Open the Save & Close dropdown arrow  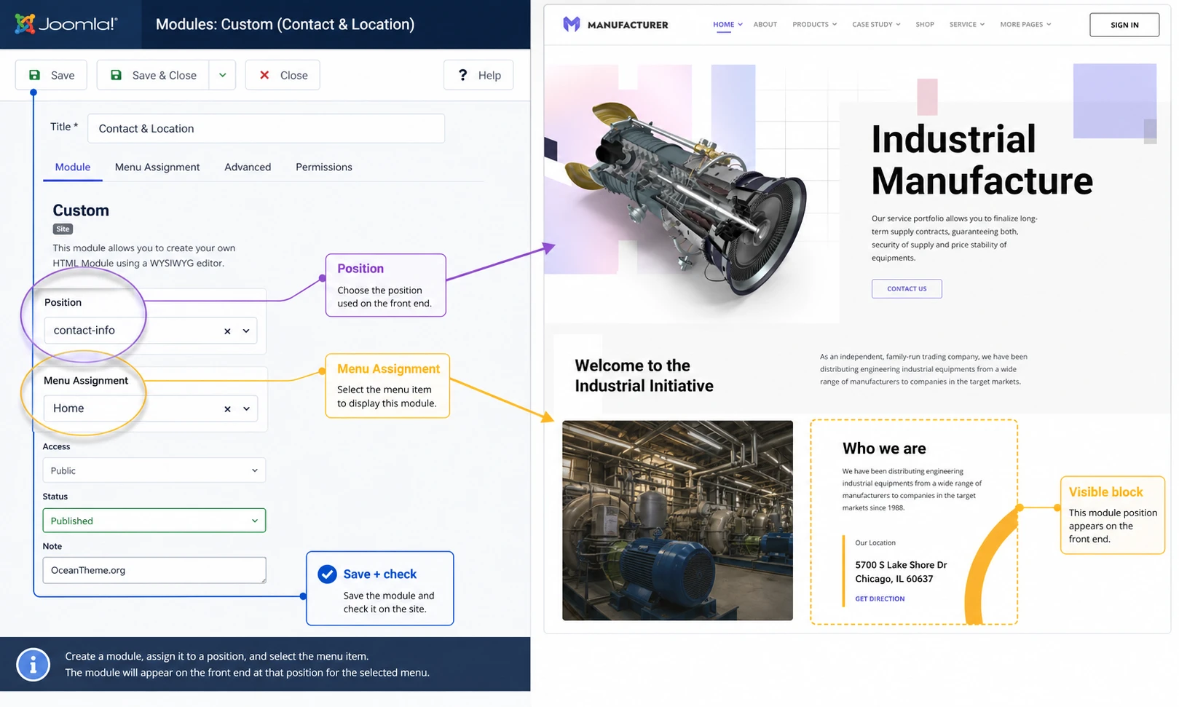223,75
